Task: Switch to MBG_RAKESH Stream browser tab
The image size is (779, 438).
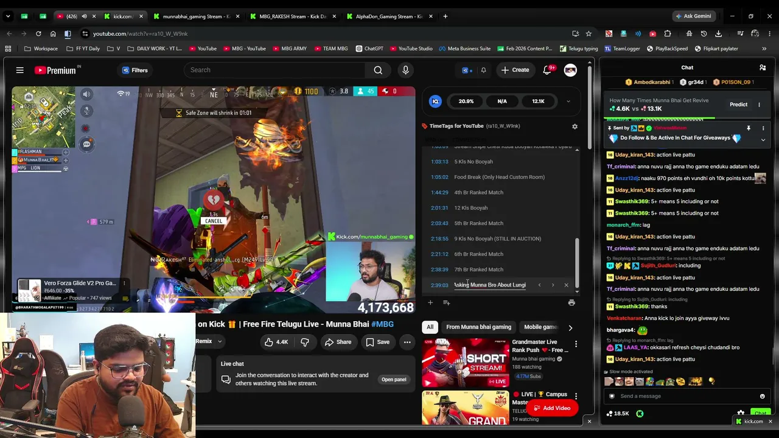Action: (293, 16)
